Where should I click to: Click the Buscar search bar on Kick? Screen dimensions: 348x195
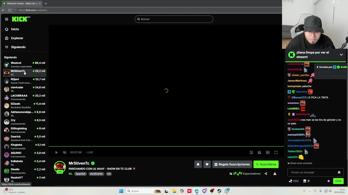point(174,19)
